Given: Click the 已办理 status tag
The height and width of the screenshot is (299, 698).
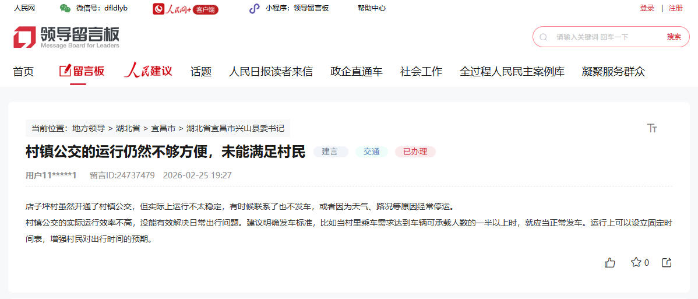Looking at the screenshot, I should pyautogui.click(x=415, y=152).
